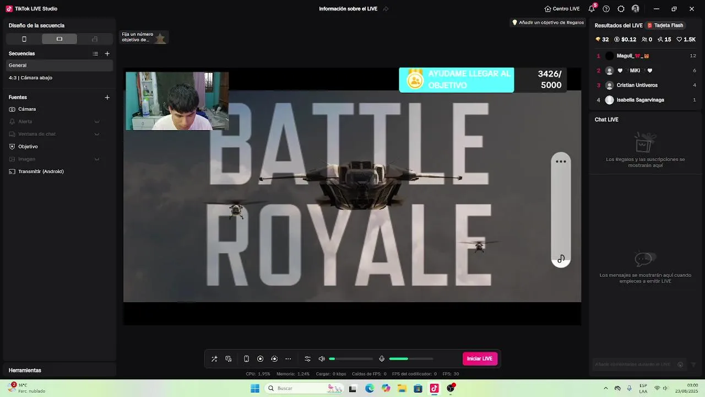
Task: Show the hidden Ventana de chat source
Action: point(97,134)
